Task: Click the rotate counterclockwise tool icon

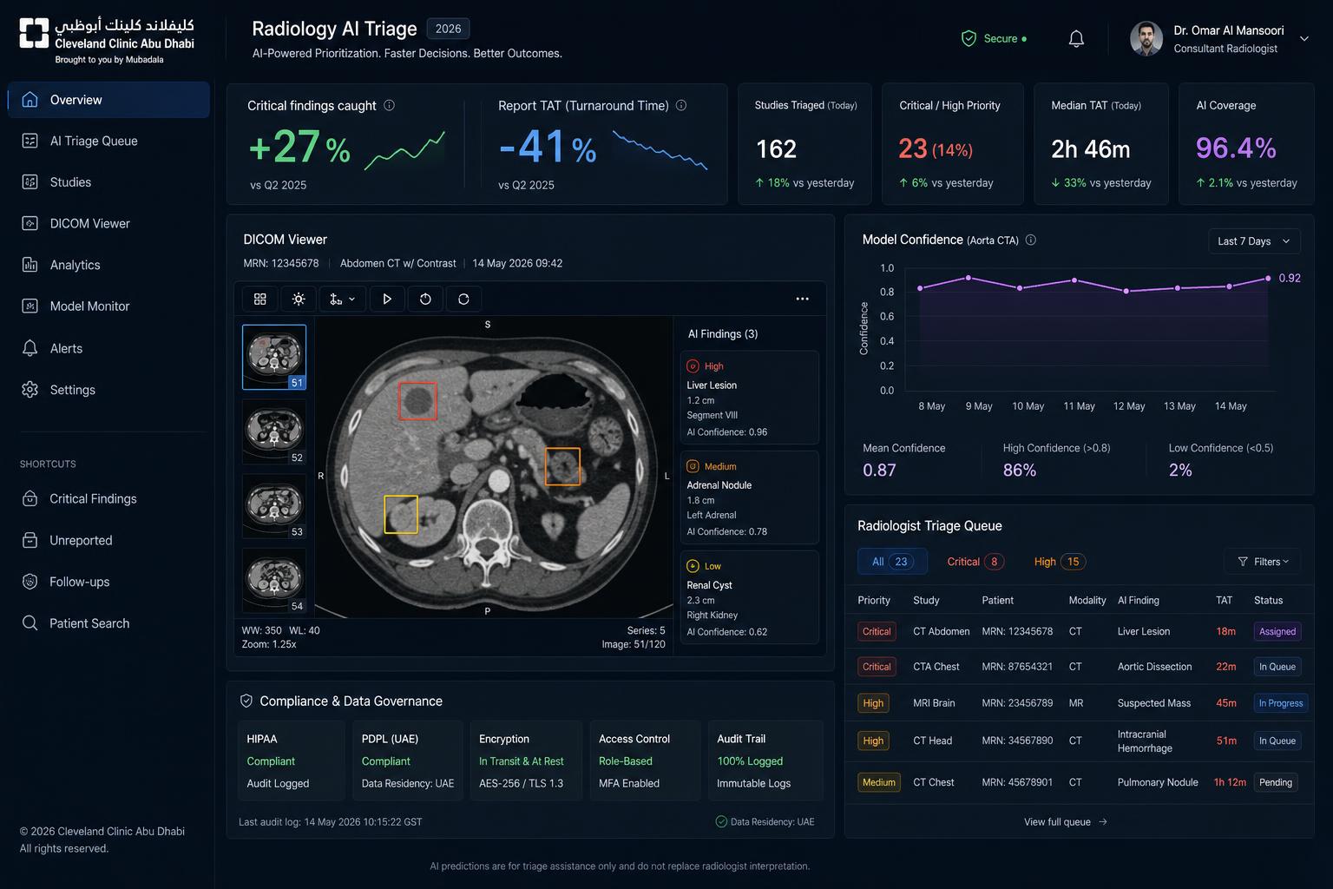Action: [x=425, y=299]
